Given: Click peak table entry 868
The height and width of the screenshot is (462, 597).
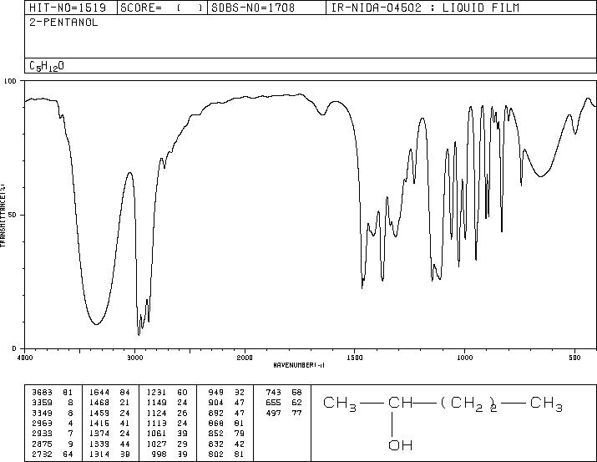Looking at the screenshot, I should (216, 423).
